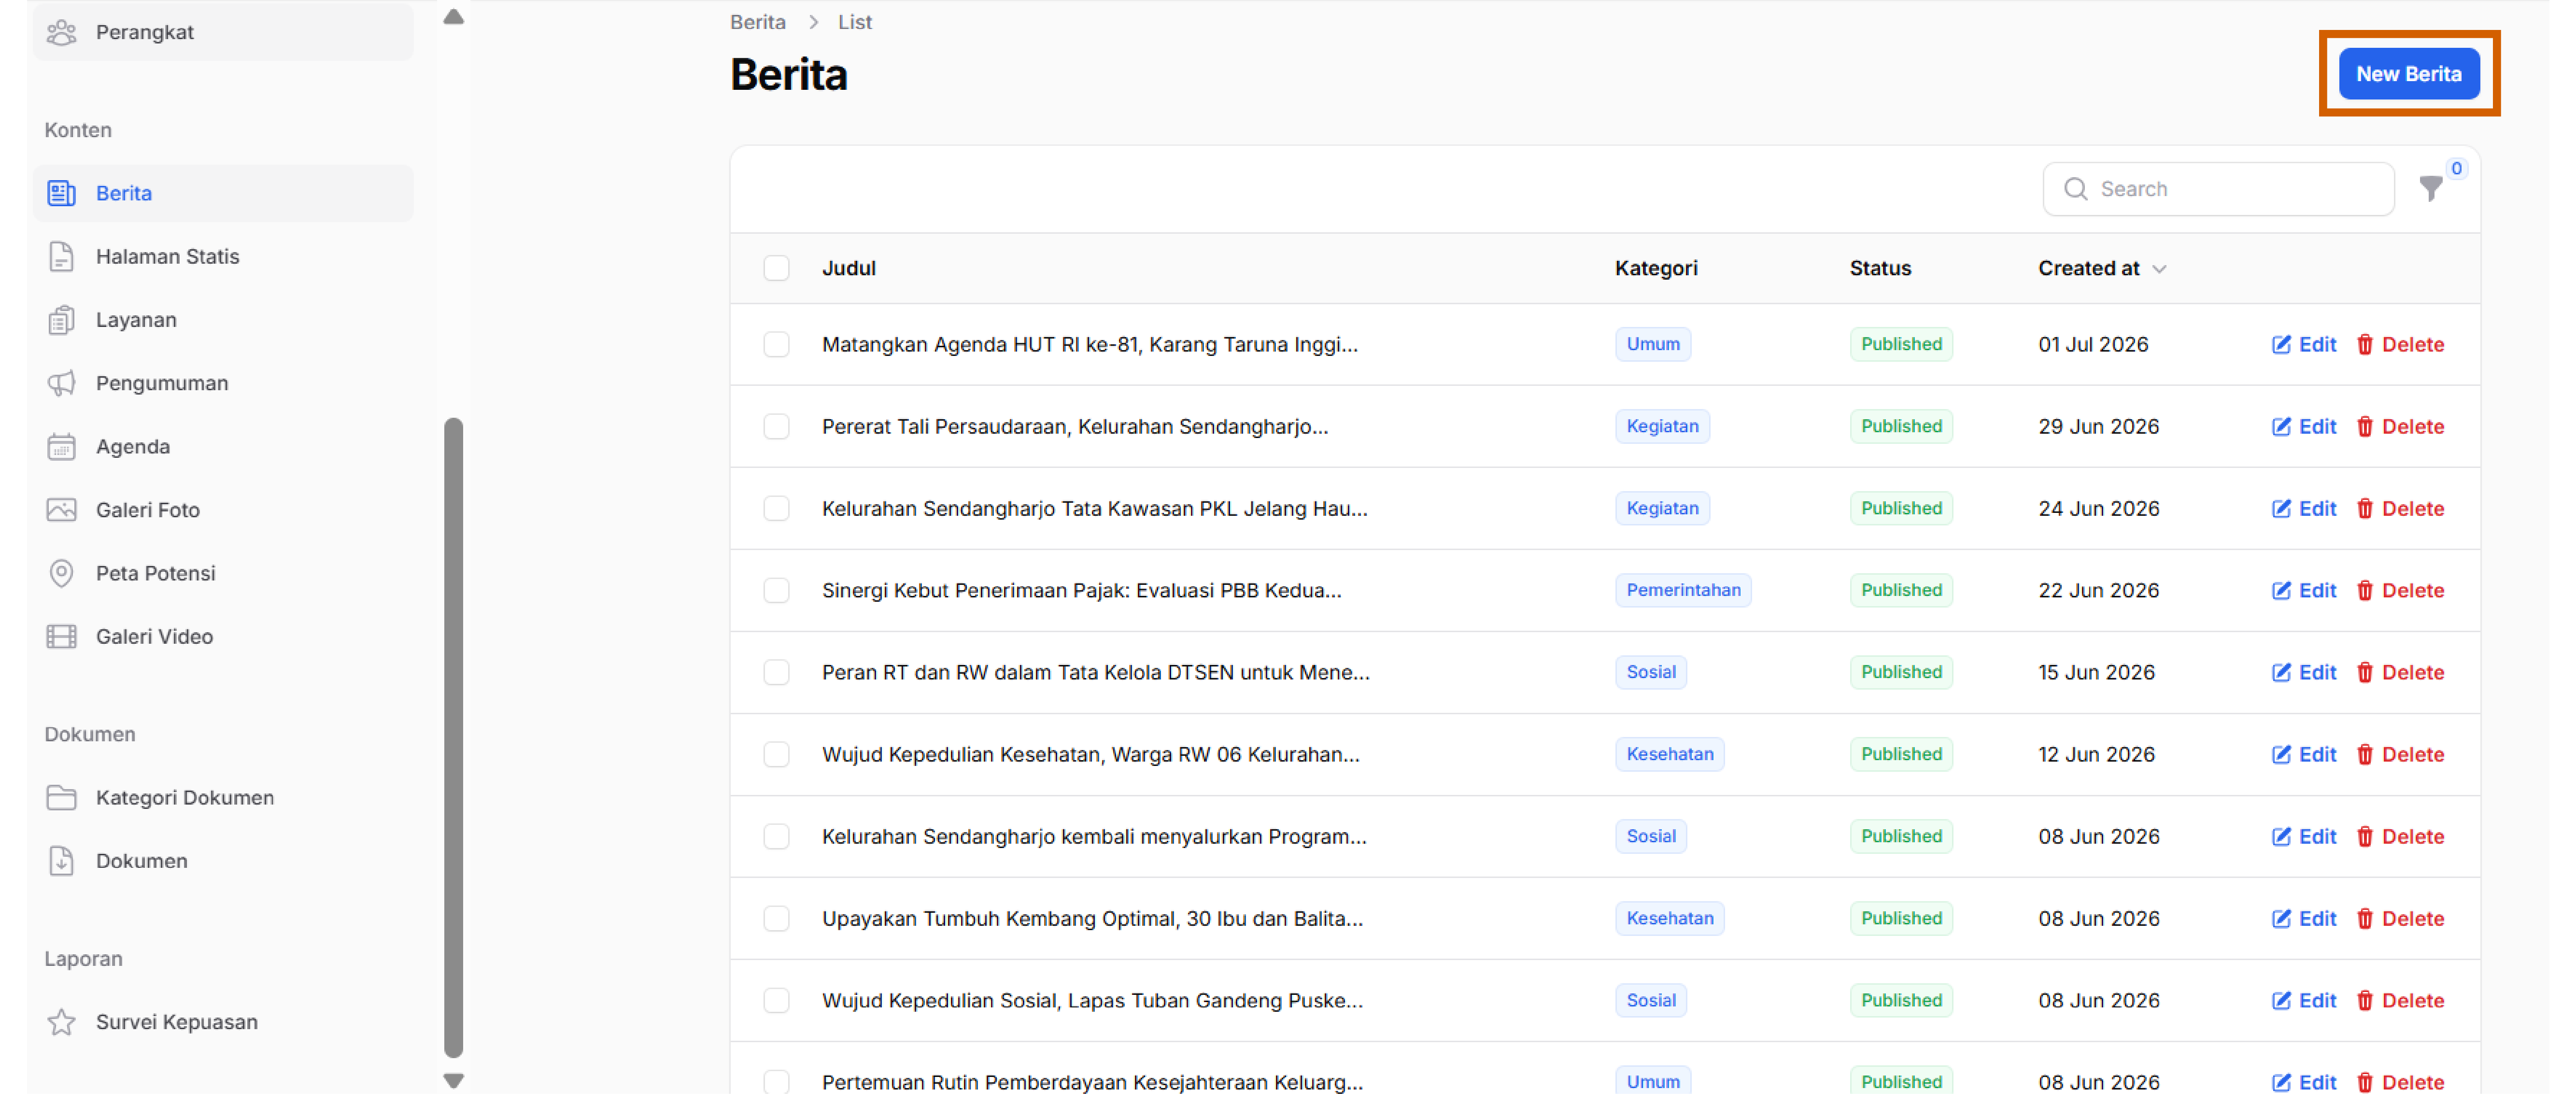Go to Agenda in the sidebar

pyautogui.click(x=223, y=446)
